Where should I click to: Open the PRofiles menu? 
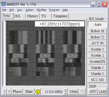pos(41,10)
